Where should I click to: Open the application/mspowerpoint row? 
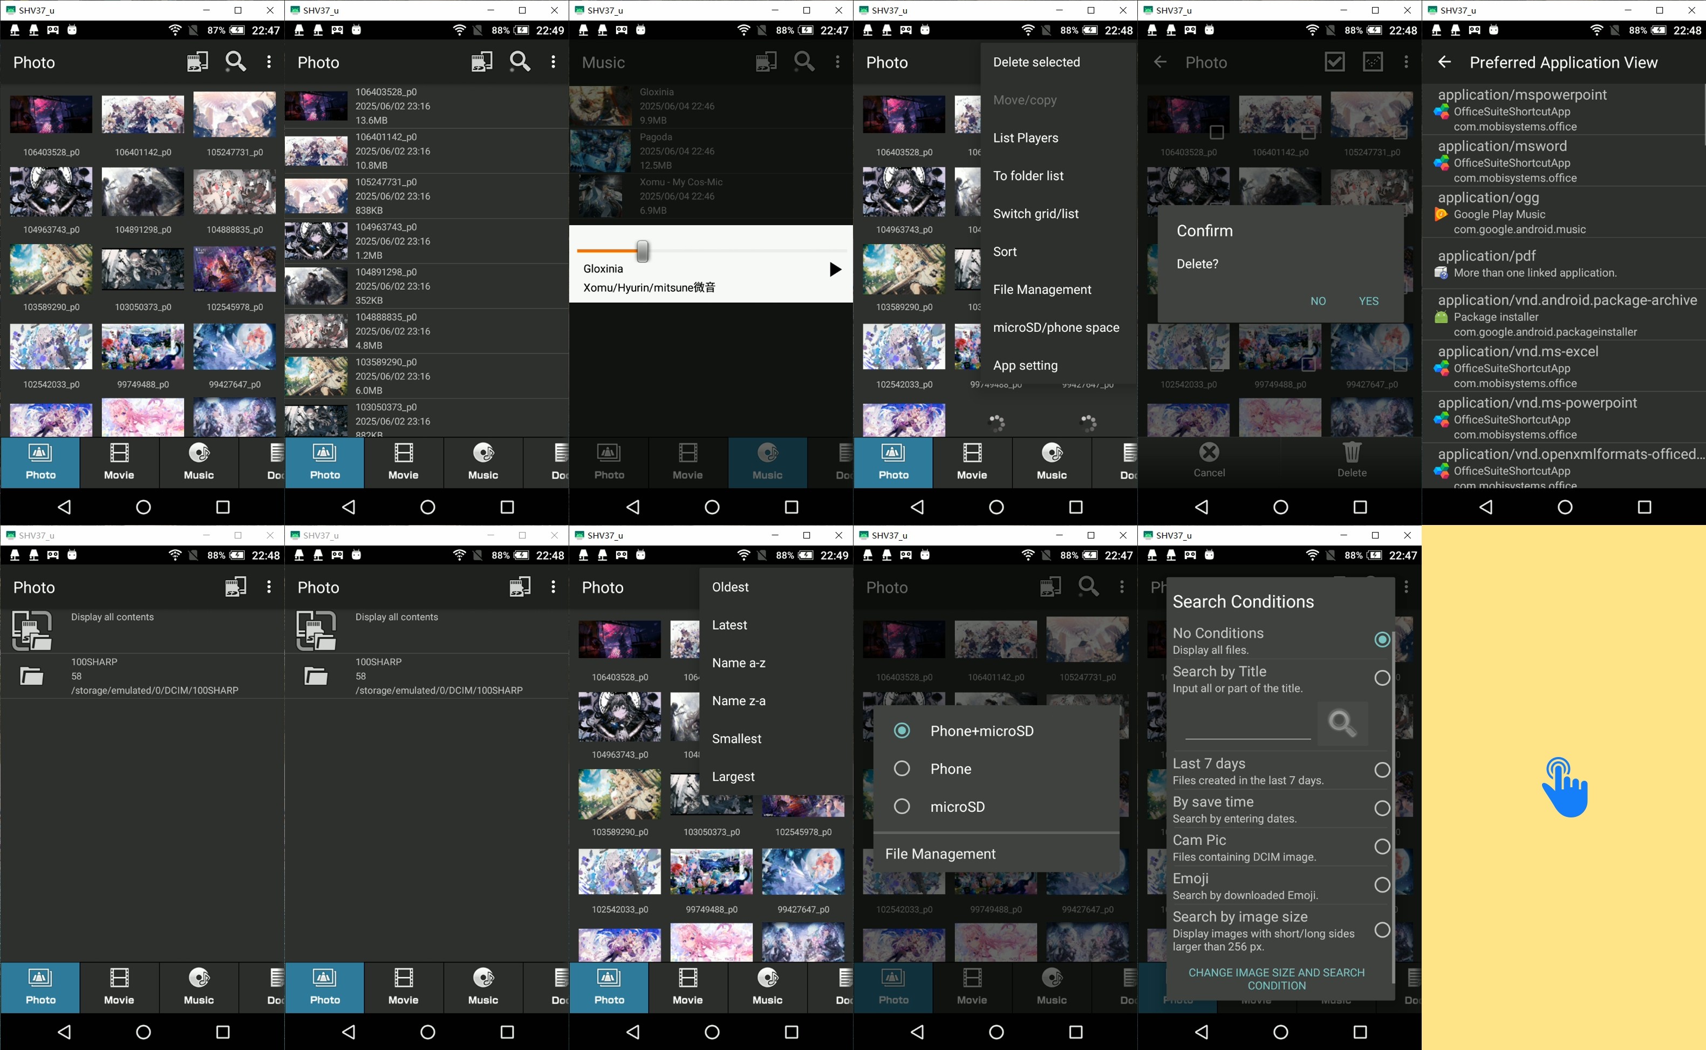(1563, 110)
